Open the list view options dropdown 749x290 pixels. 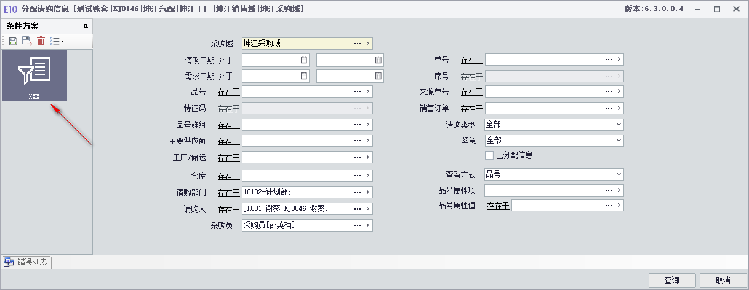(57, 41)
